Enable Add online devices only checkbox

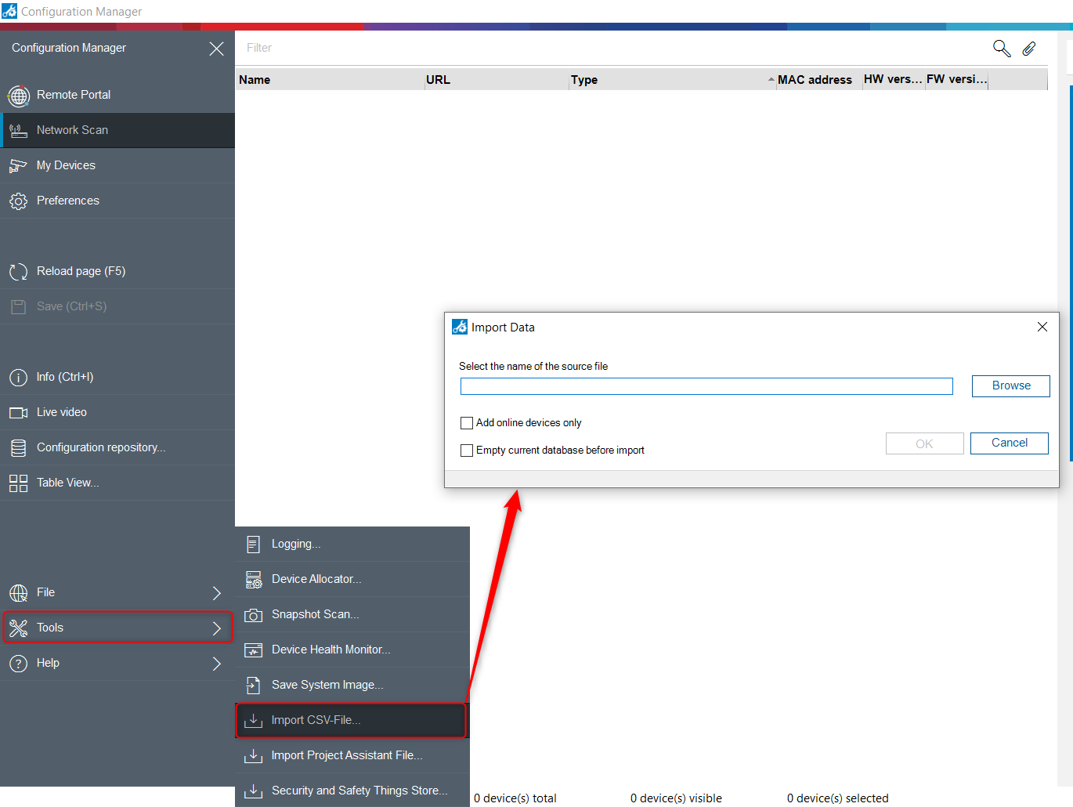click(467, 423)
